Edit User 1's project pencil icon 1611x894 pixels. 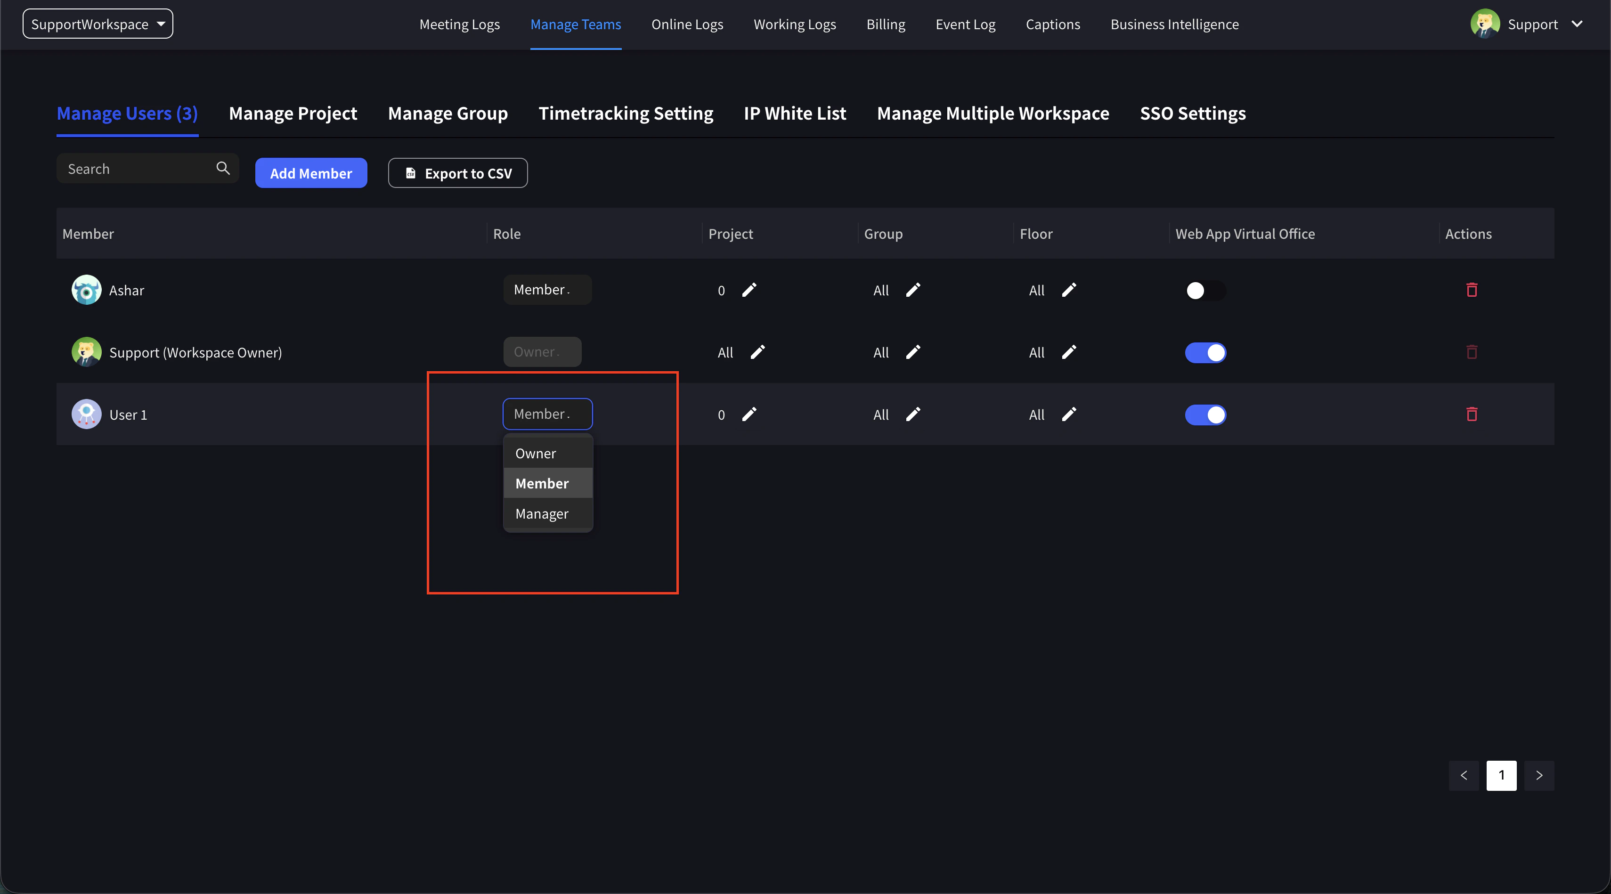(x=749, y=414)
